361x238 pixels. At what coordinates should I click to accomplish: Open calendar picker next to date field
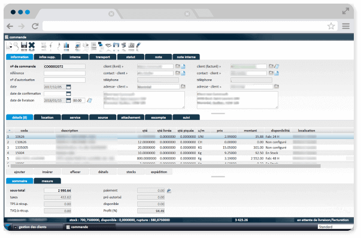(68, 87)
